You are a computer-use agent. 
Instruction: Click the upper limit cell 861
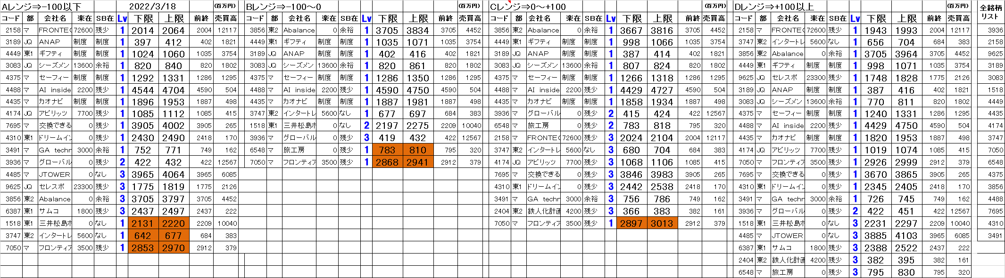418,66
